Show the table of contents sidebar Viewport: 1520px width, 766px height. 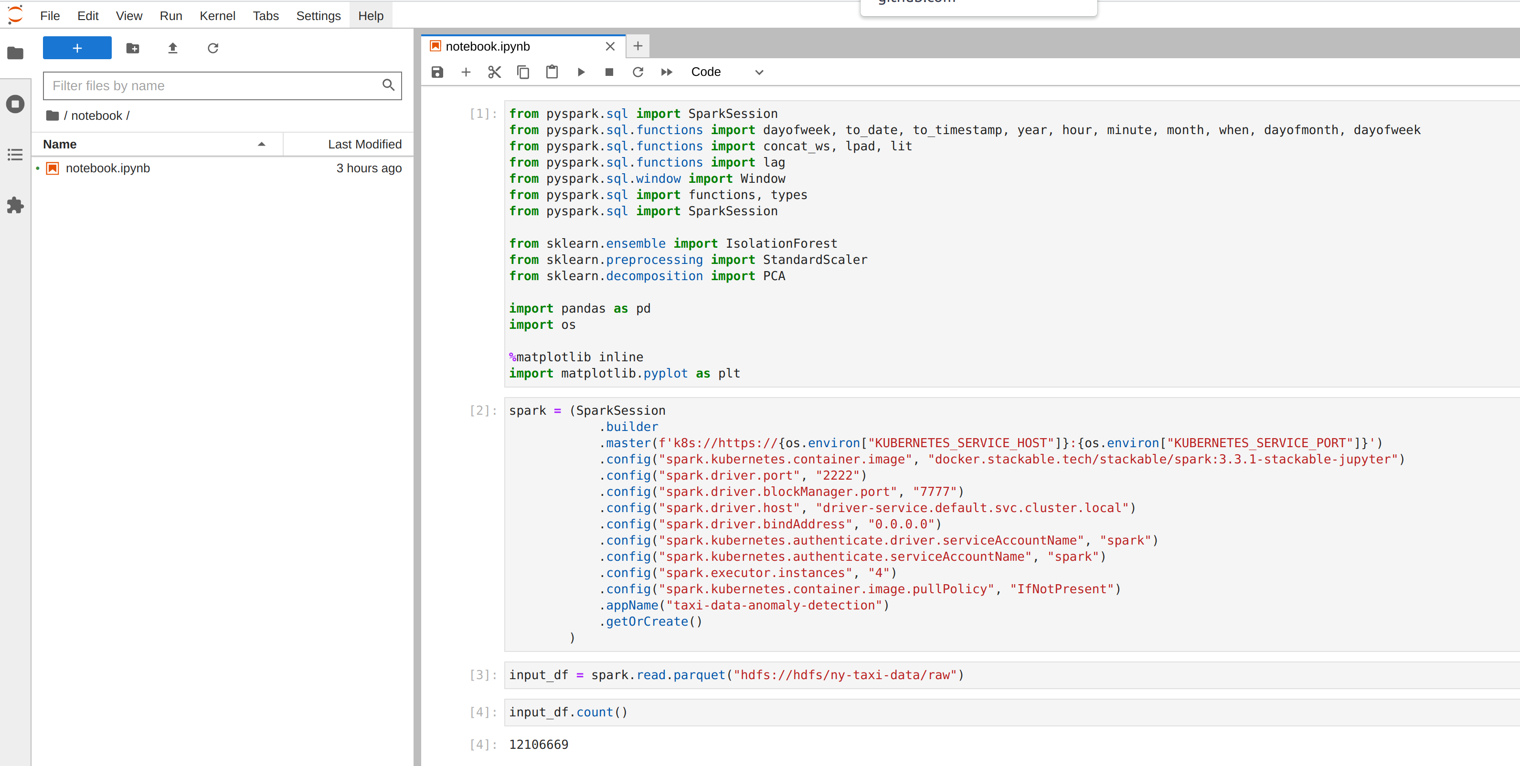[x=15, y=154]
